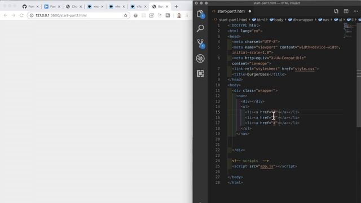Click the href value on line 17
The width and height of the screenshot is (361, 203).
pyautogui.click(x=274, y=123)
